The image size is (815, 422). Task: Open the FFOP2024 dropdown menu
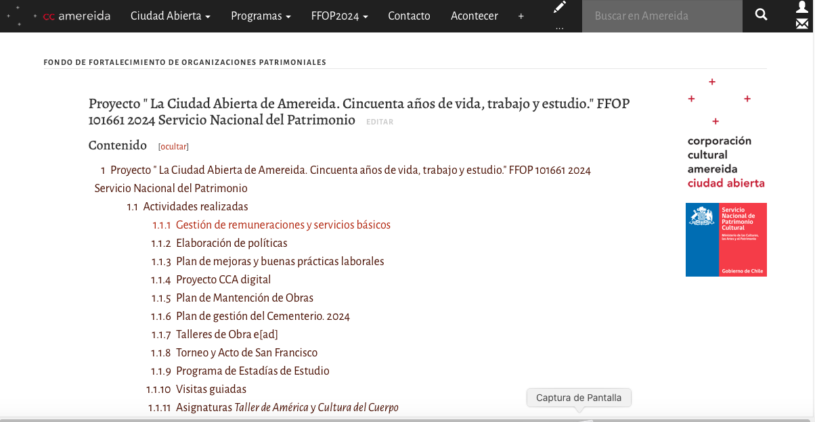click(339, 16)
